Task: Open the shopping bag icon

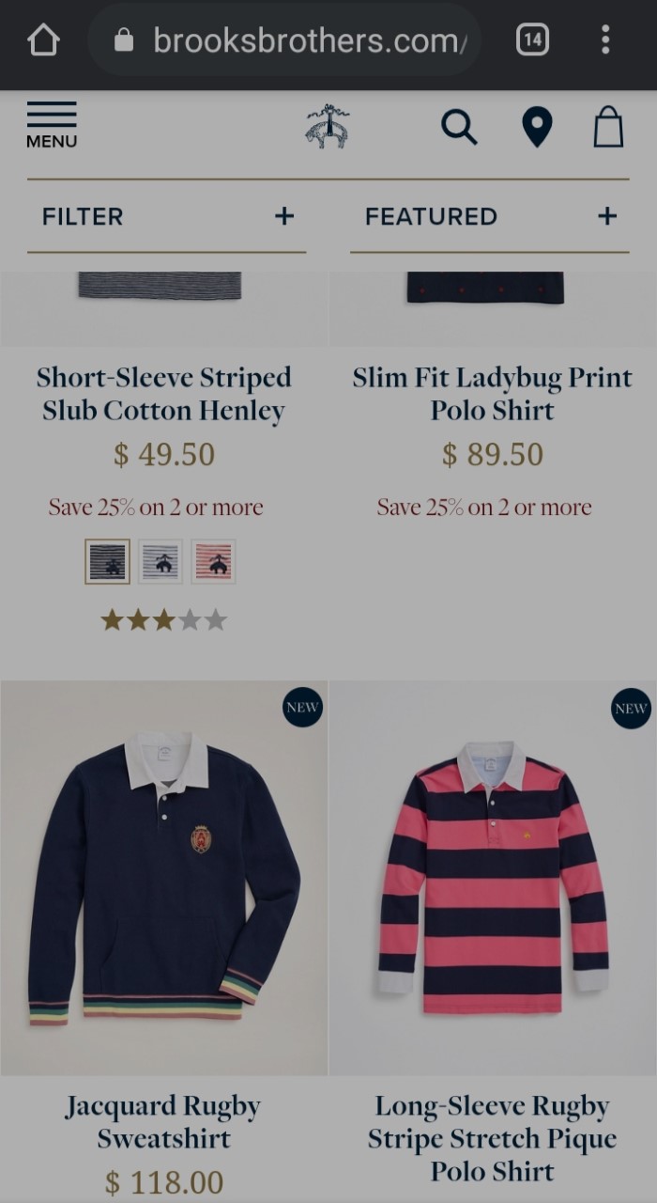Action: click(608, 127)
